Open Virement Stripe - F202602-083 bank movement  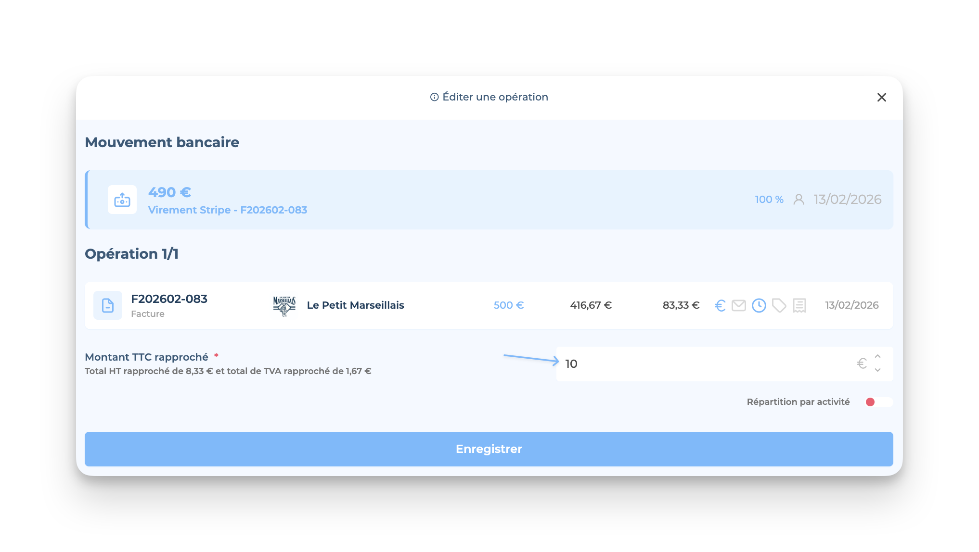point(227,210)
